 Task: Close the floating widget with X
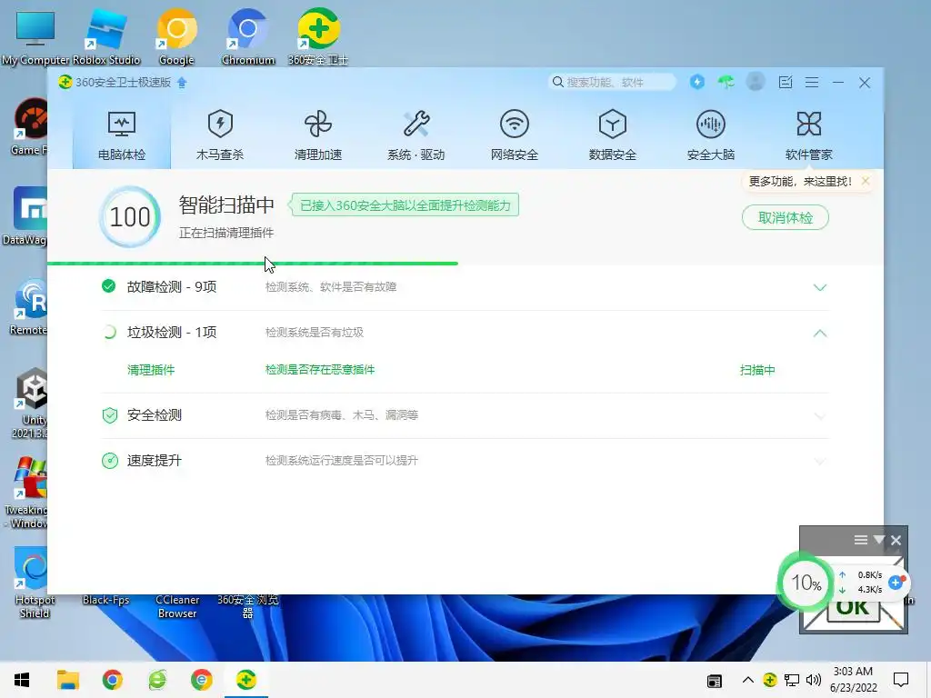[896, 540]
